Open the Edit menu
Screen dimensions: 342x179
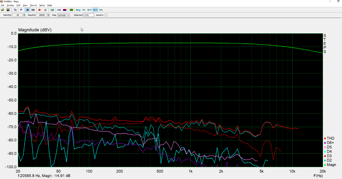coord(19,5)
